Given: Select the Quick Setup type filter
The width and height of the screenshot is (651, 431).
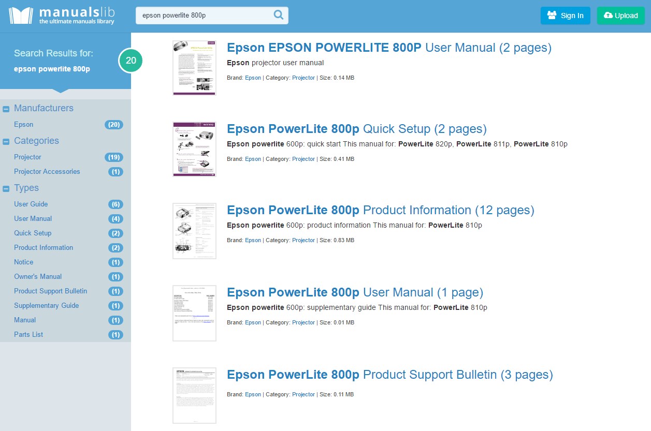Looking at the screenshot, I should (33, 233).
